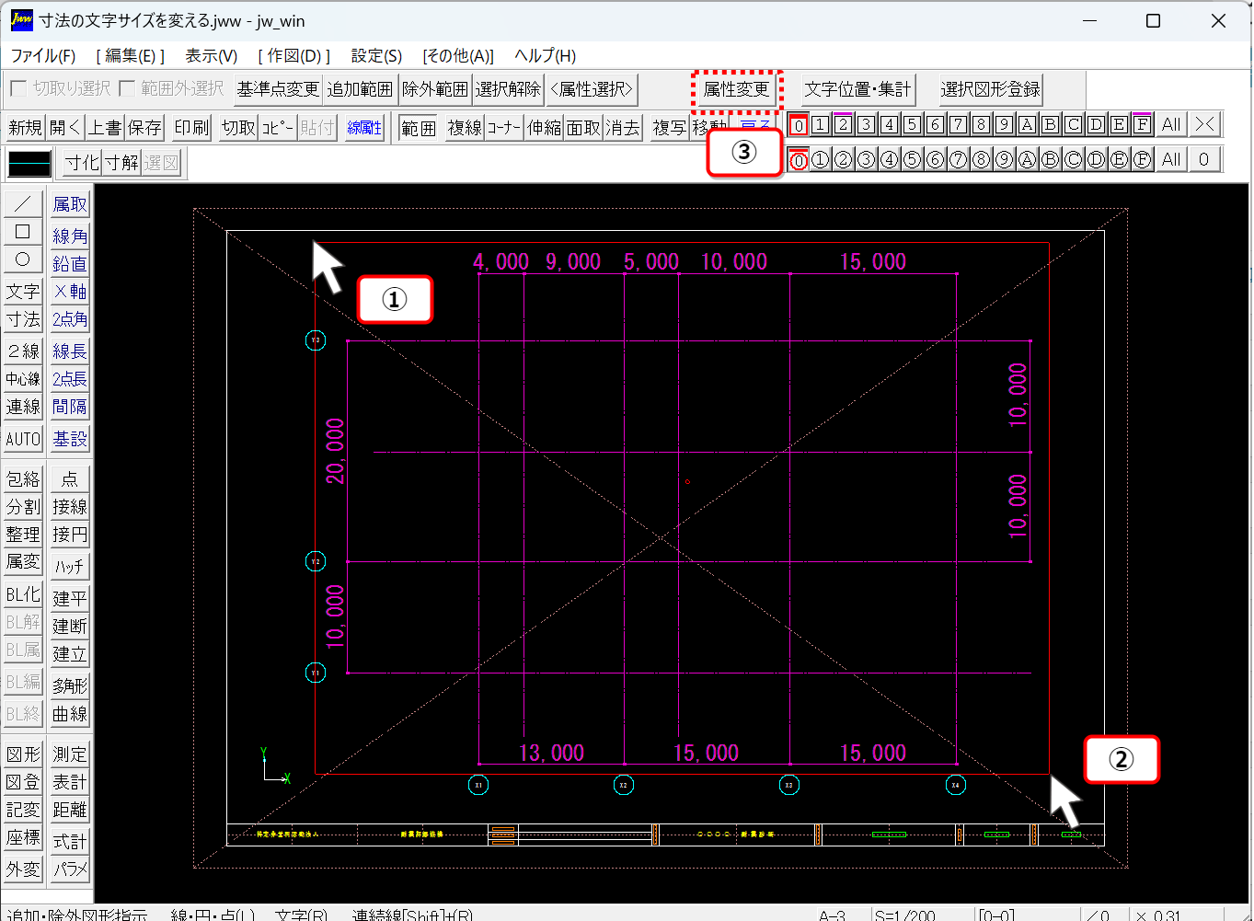Open the A-3 paper size selector
The height and width of the screenshot is (921, 1254).
click(x=832, y=915)
